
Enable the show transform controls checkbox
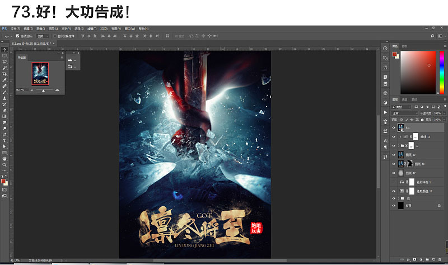pyautogui.click(x=54, y=36)
